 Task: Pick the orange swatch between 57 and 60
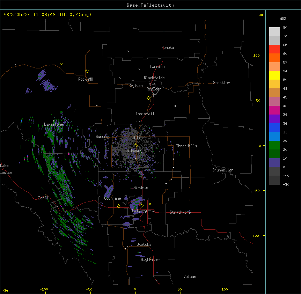coord(274,58)
